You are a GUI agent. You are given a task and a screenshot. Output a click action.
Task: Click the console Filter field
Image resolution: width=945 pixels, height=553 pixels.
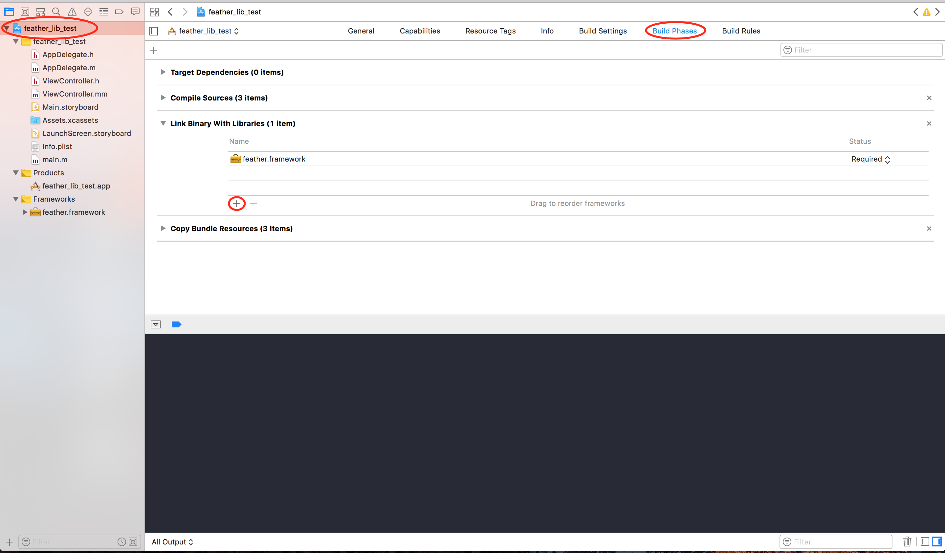pos(836,542)
